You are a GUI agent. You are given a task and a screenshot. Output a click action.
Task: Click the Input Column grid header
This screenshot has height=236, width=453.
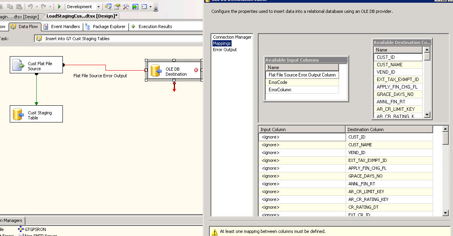[x=302, y=129]
